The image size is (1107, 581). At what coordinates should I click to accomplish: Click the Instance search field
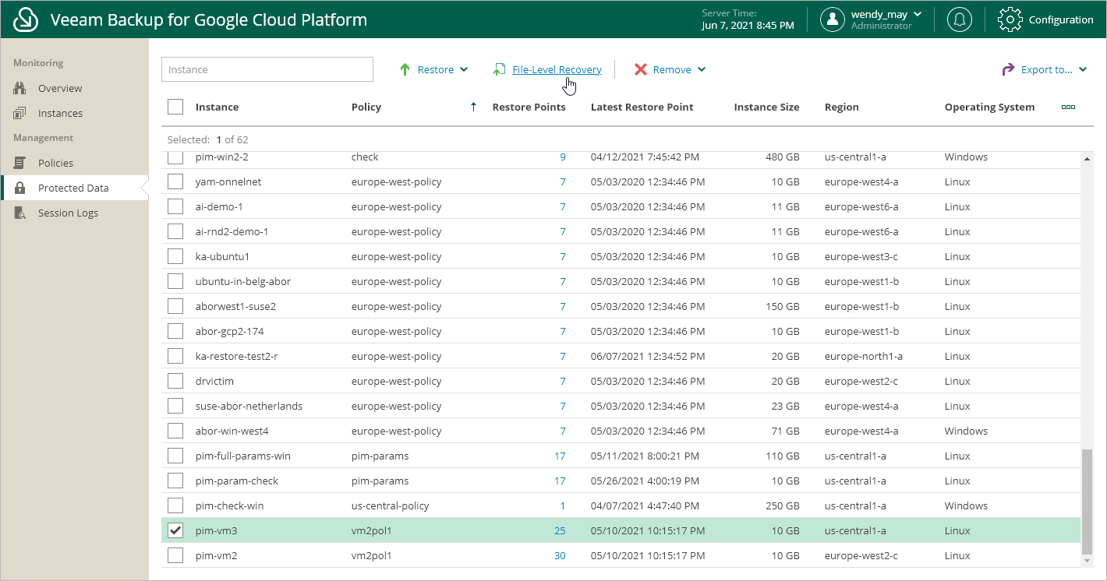(x=267, y=69)
